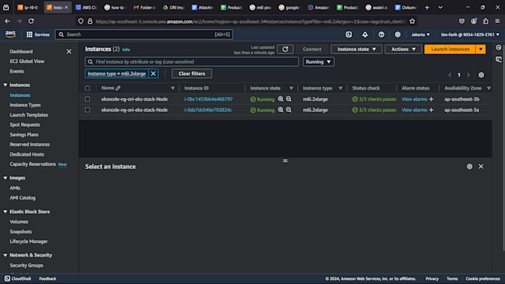Open the Running state filter dropdown
The image size is (505, 284).
318,62
